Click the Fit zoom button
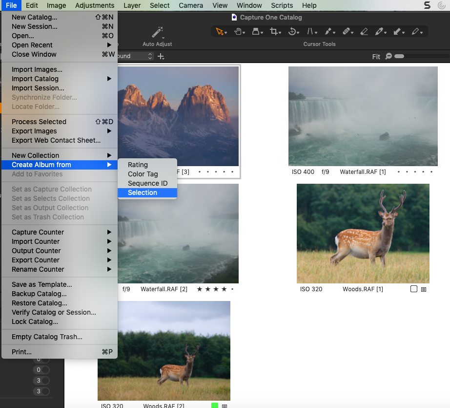Screen dimensions: 450x408 (376, 57)
